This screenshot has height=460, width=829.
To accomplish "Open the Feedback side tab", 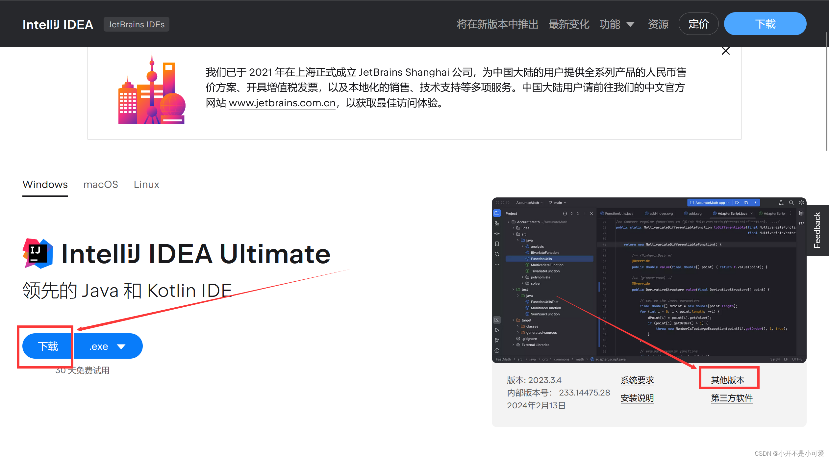I will coord(817,230).
